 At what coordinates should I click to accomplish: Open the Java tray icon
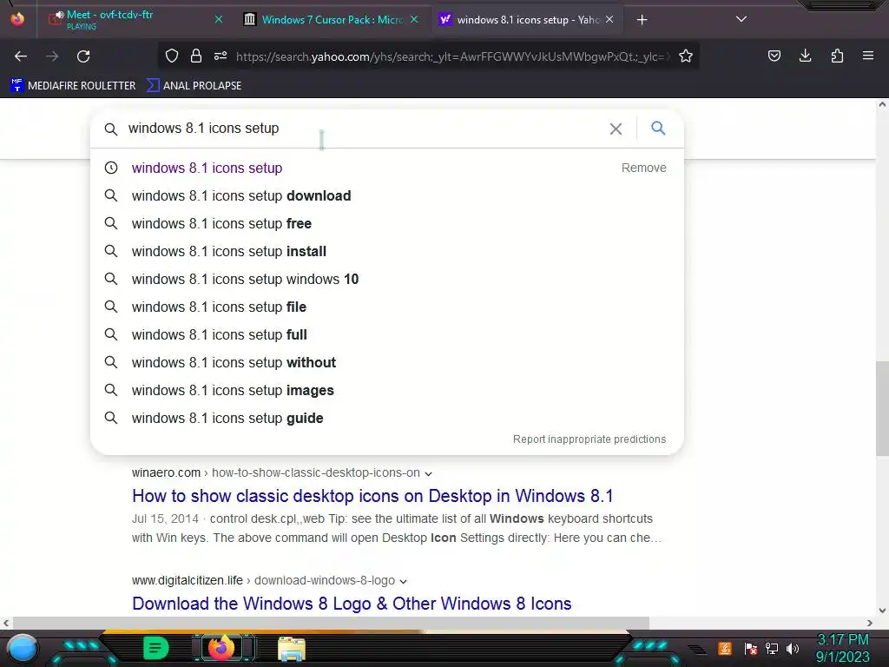click(725, 648)
